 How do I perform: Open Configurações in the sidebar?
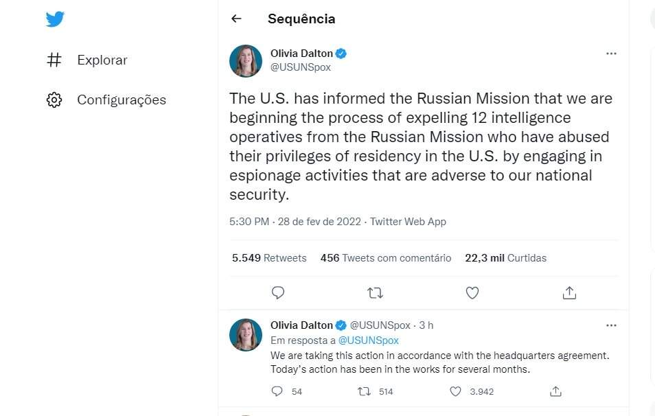121,100
